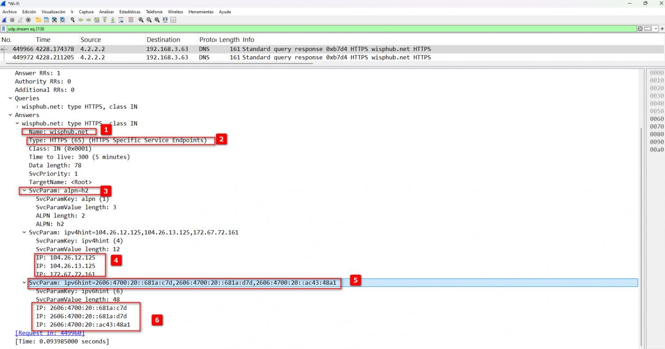
Task: Select the SvcPriority: 1 field
Action: coord(53,173)
